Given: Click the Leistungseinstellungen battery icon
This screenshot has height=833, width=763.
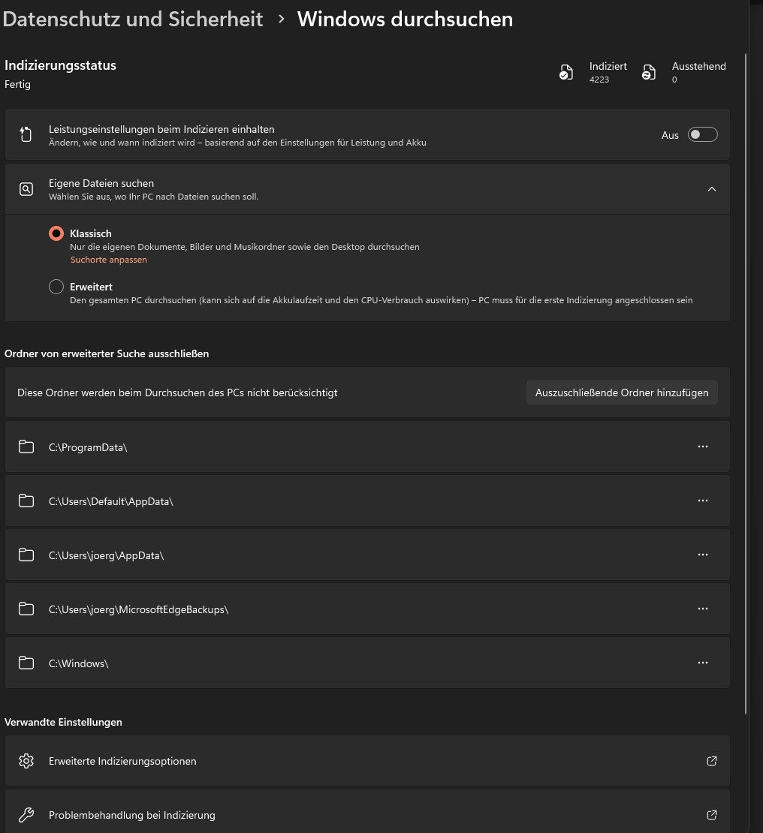Looking at the screenshot, I should point(26,135).
